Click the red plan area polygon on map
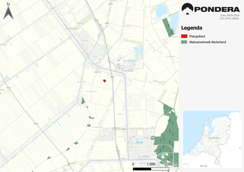This screenshot has width=244, height=172. (x=105, y=81)
